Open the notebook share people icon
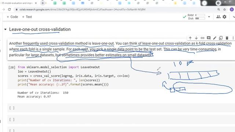 (x=218, y=17)
